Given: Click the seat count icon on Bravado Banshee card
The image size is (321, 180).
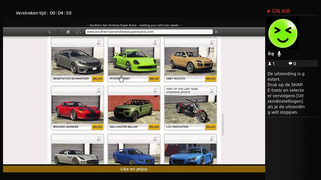Looking at the screenshot, I should pyautogui.click(x=99, y=90).
